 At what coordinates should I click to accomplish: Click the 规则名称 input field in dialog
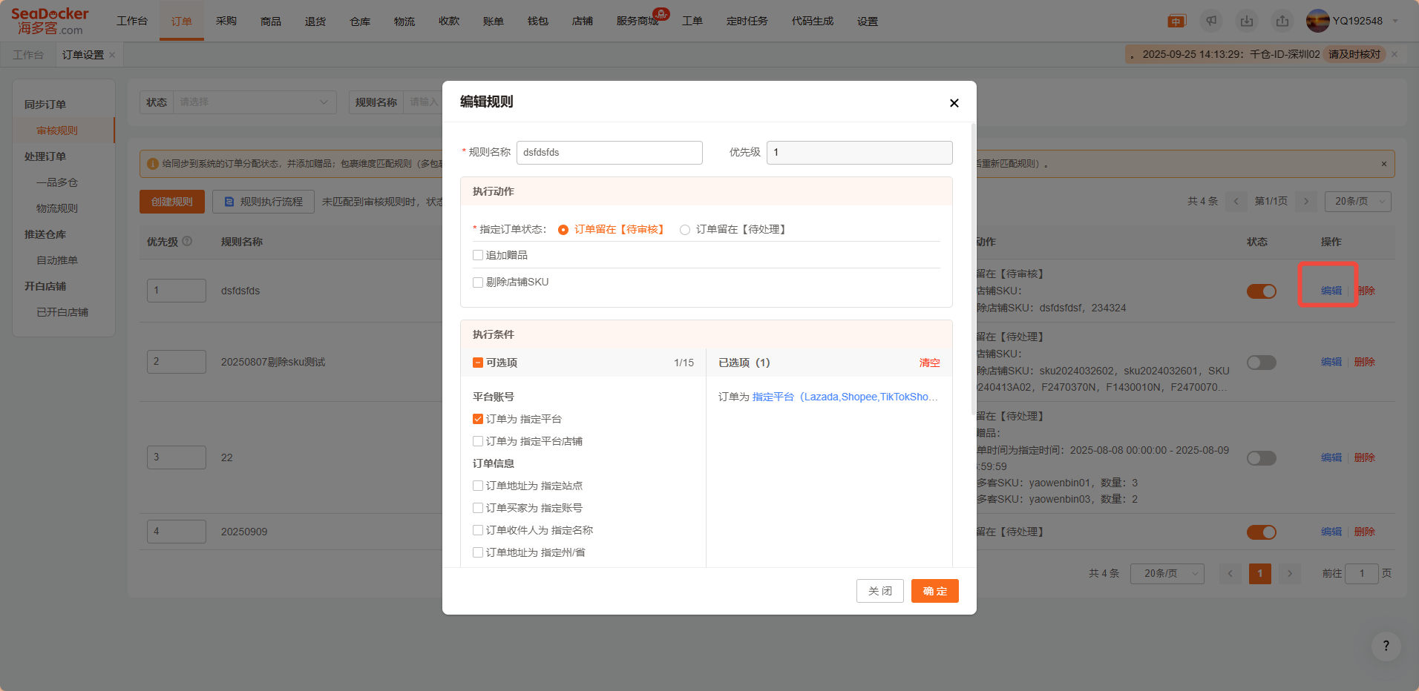coord(609,153)
